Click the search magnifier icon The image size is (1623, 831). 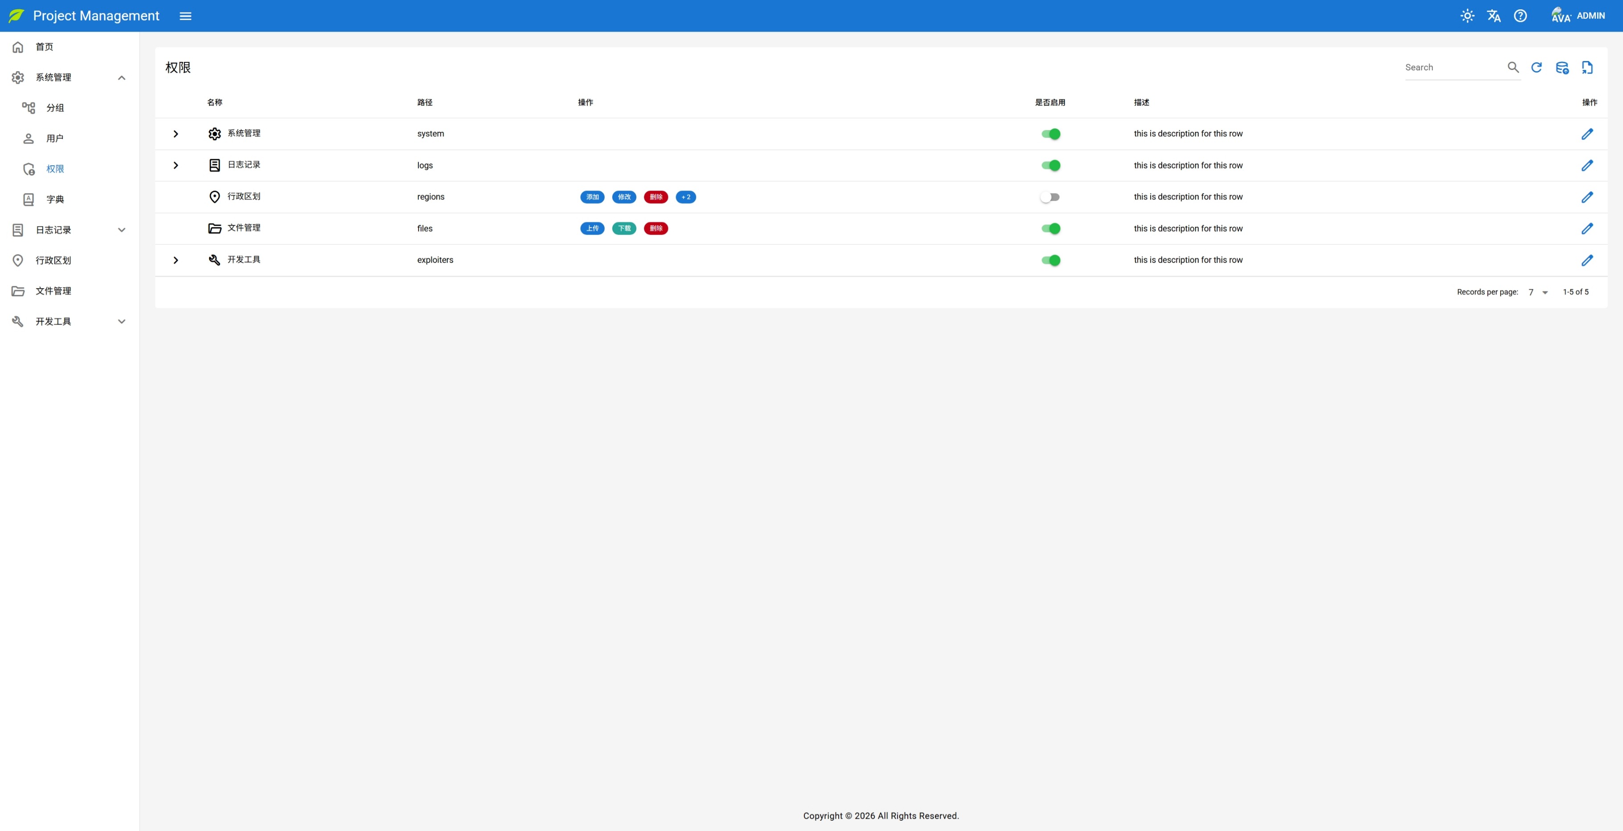coord(1513,67)
